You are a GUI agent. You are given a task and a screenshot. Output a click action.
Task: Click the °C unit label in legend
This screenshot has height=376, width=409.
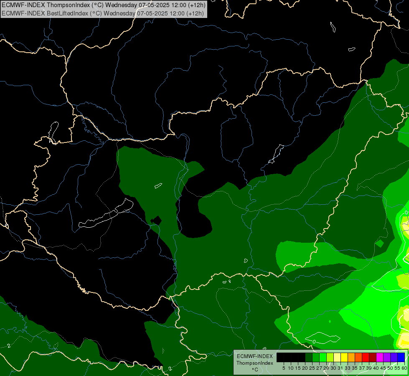[255, 370]
